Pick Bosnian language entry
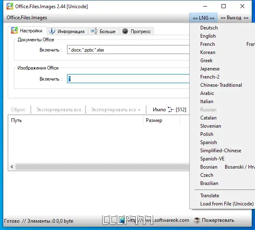This screenshot has width=255, height=230. click(209, 167)
